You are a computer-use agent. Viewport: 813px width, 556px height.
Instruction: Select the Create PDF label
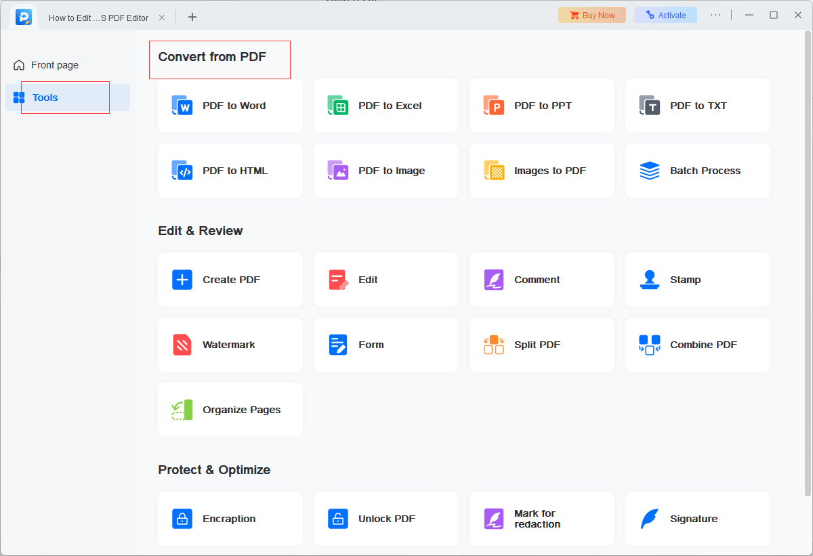[x=232, y=280]
